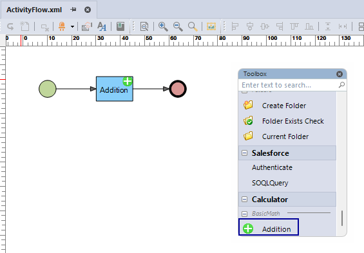This screenshot has width=364, height=253.
Task: Close the Toolbox panel
Action: click(340, 74)
